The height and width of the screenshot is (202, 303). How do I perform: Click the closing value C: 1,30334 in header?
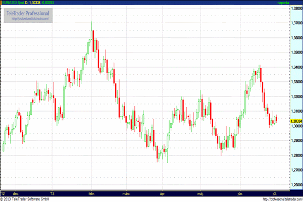point(35,3)
